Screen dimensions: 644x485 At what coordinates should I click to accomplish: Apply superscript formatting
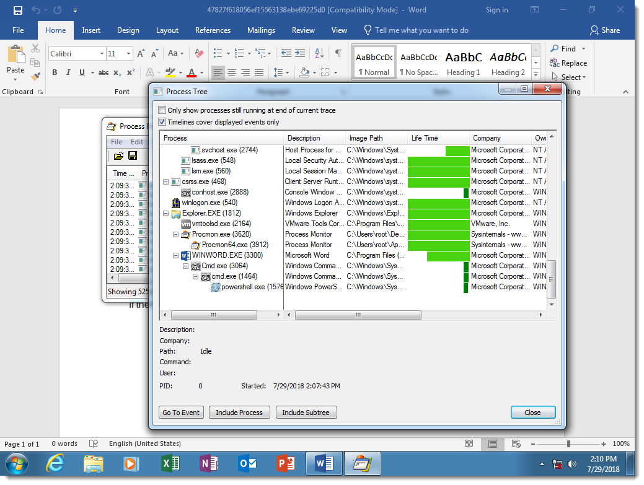click(x=131, y=72)
